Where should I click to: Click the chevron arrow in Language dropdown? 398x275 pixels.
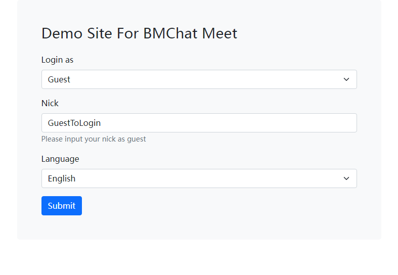tap(346, 178)
